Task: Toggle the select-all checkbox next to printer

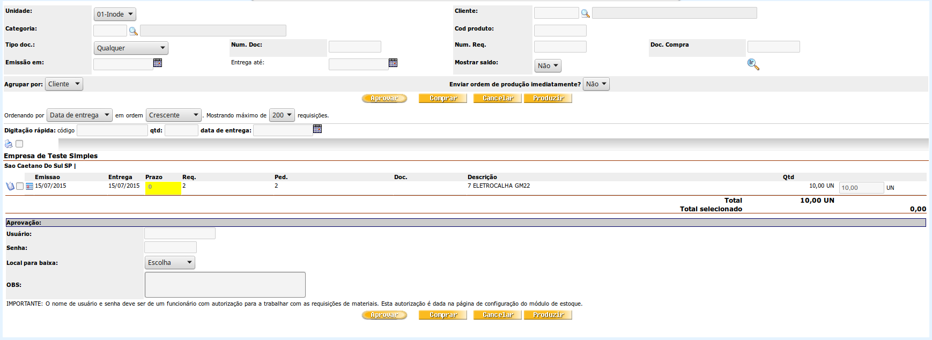Action: [19, 144]
